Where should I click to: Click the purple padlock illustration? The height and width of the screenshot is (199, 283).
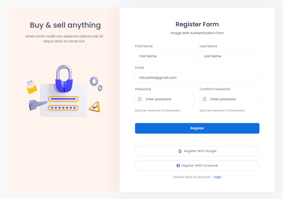(64, 79)
